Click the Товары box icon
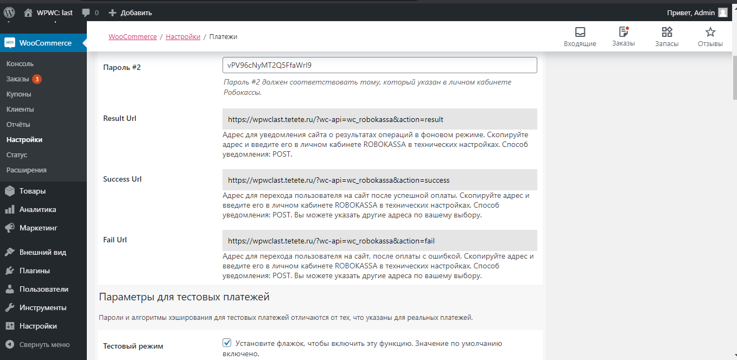 [10, 191]
